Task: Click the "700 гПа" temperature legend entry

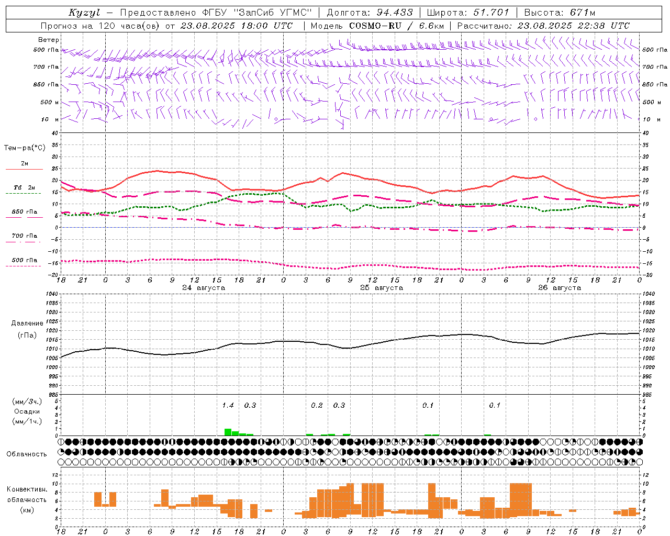Action: tap(25, 236)
